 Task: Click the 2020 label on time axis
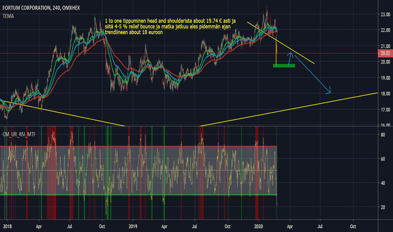258,227
